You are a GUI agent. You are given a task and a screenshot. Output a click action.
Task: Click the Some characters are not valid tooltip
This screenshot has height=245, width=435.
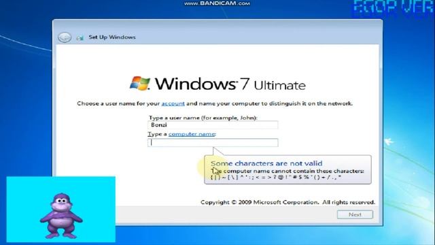288,169
